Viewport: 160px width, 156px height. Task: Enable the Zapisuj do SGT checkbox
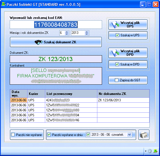pyautogui.click(x=116, y=80)
